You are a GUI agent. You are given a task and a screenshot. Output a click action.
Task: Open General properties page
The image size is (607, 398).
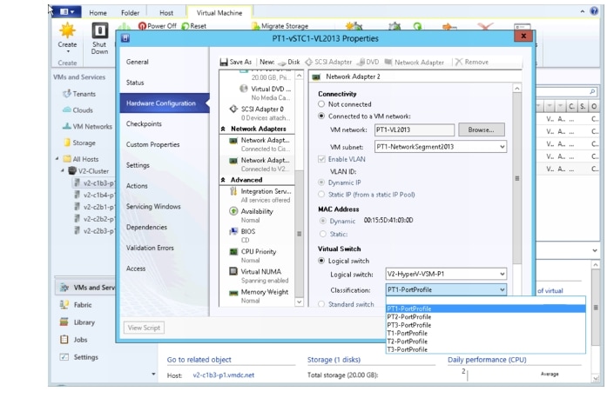137,62
